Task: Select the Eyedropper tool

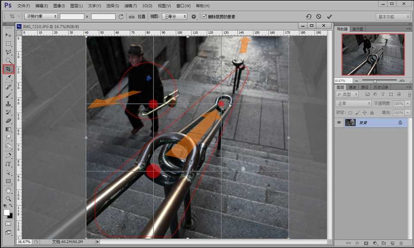Action: 8,78
